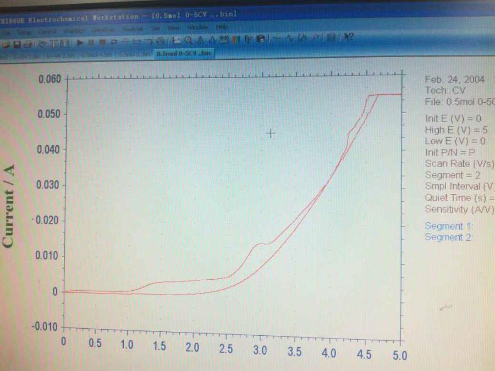Image resolution: width=495 pixels, height=371 pixels.
Task: Click the Reverse scan direction icon
Action: click(x=114, y=42)
